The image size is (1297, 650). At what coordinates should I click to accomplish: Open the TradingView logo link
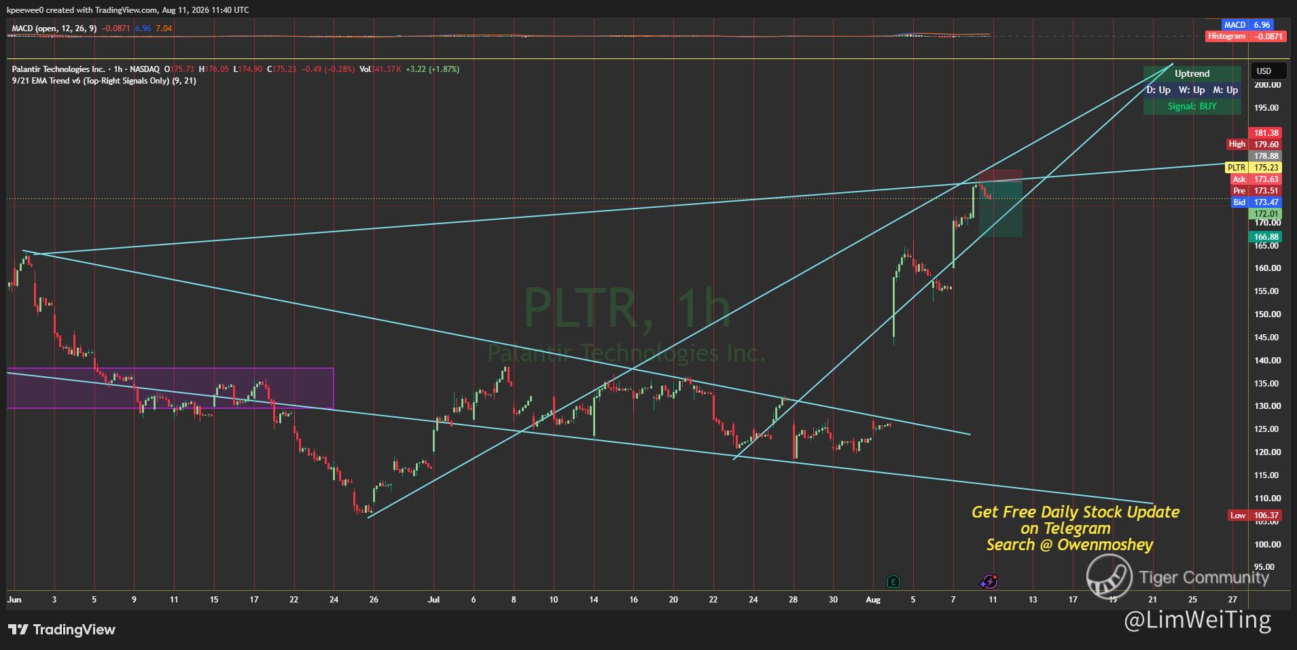pos(62,630)
